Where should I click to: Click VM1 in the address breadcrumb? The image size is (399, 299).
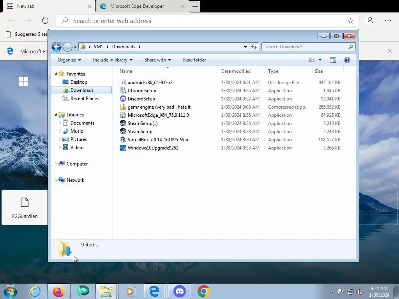pos(98,47)
